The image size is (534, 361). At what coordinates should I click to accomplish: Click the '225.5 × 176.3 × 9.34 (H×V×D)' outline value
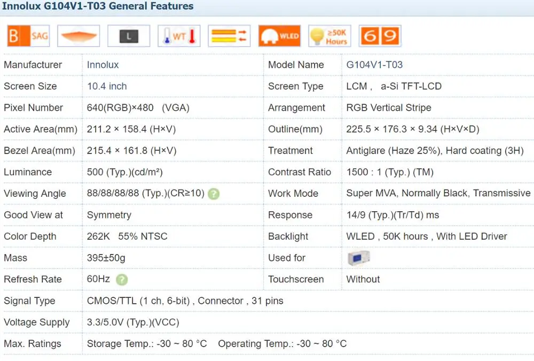(x=412, y=129)
